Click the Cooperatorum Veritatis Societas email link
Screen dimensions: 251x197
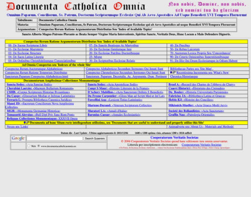click(201, 145)
